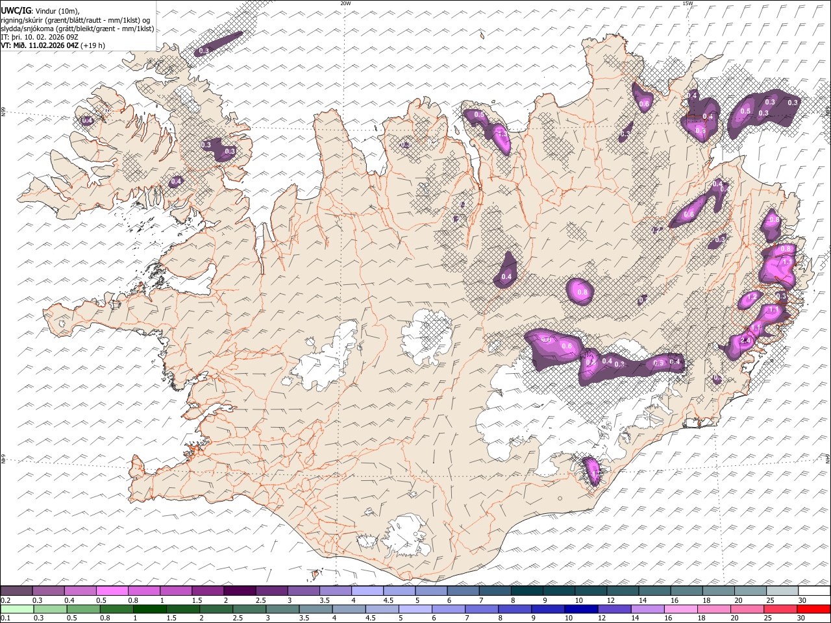Select the "slydda/snjókoma" legend description line
This screenshot has width=831, height=623.
coord(78,29)
